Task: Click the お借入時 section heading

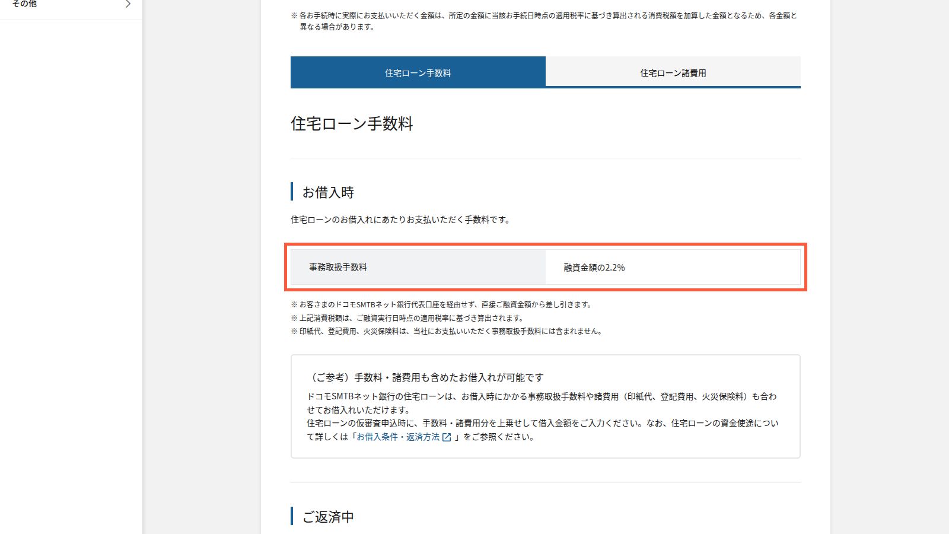Action: click(328, 192)
